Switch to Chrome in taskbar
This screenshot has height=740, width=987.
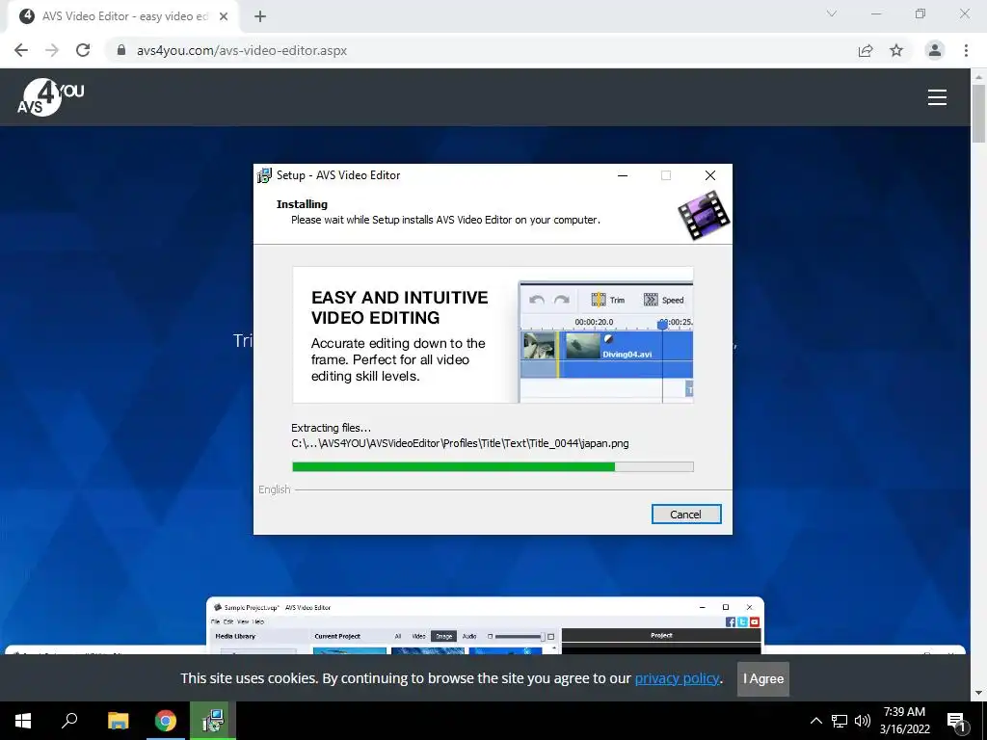[x=166, y=721]
